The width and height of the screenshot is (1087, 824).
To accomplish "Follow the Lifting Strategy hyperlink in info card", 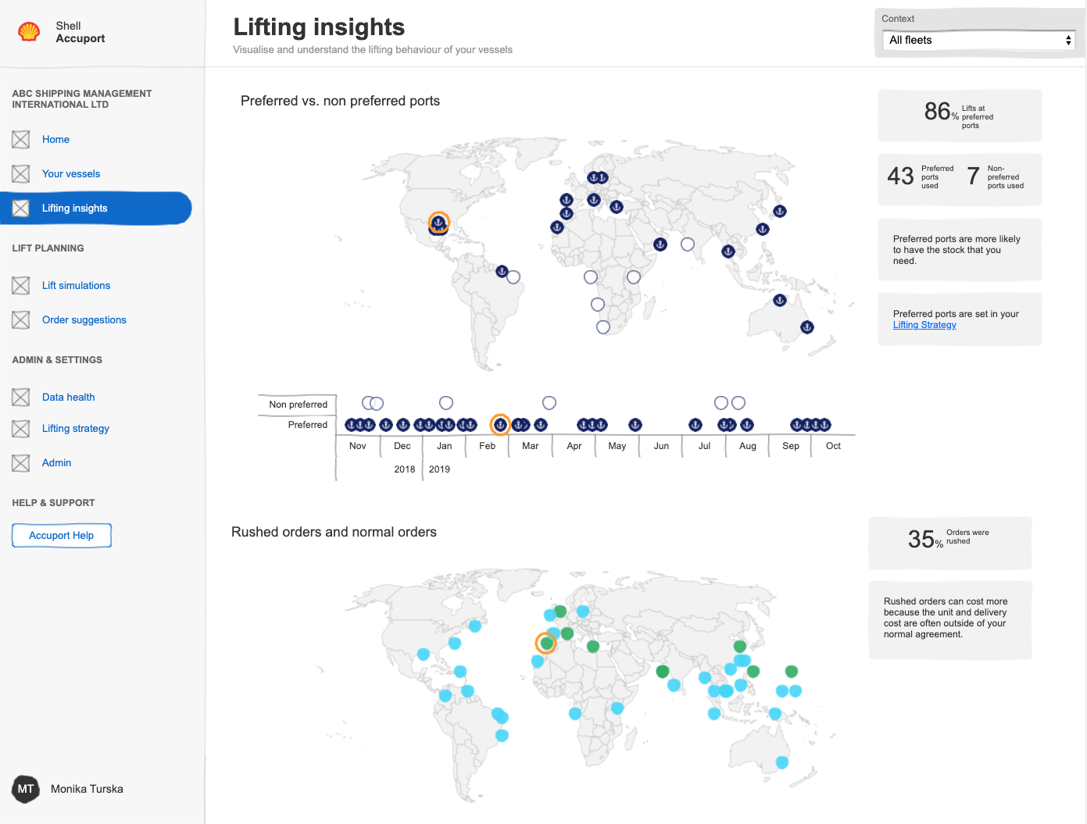I will point(924,325).
